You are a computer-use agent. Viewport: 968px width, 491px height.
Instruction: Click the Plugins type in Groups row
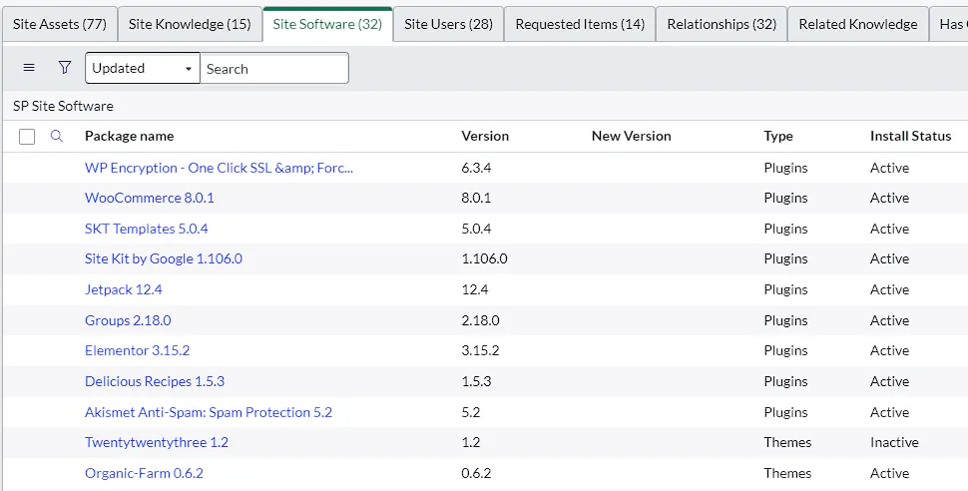coord(786,320)
